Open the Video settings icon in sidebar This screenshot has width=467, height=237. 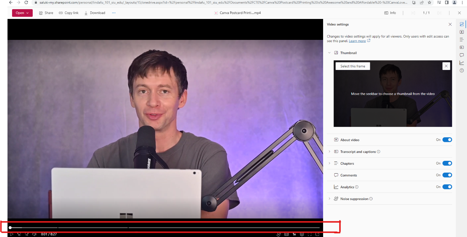461,24
